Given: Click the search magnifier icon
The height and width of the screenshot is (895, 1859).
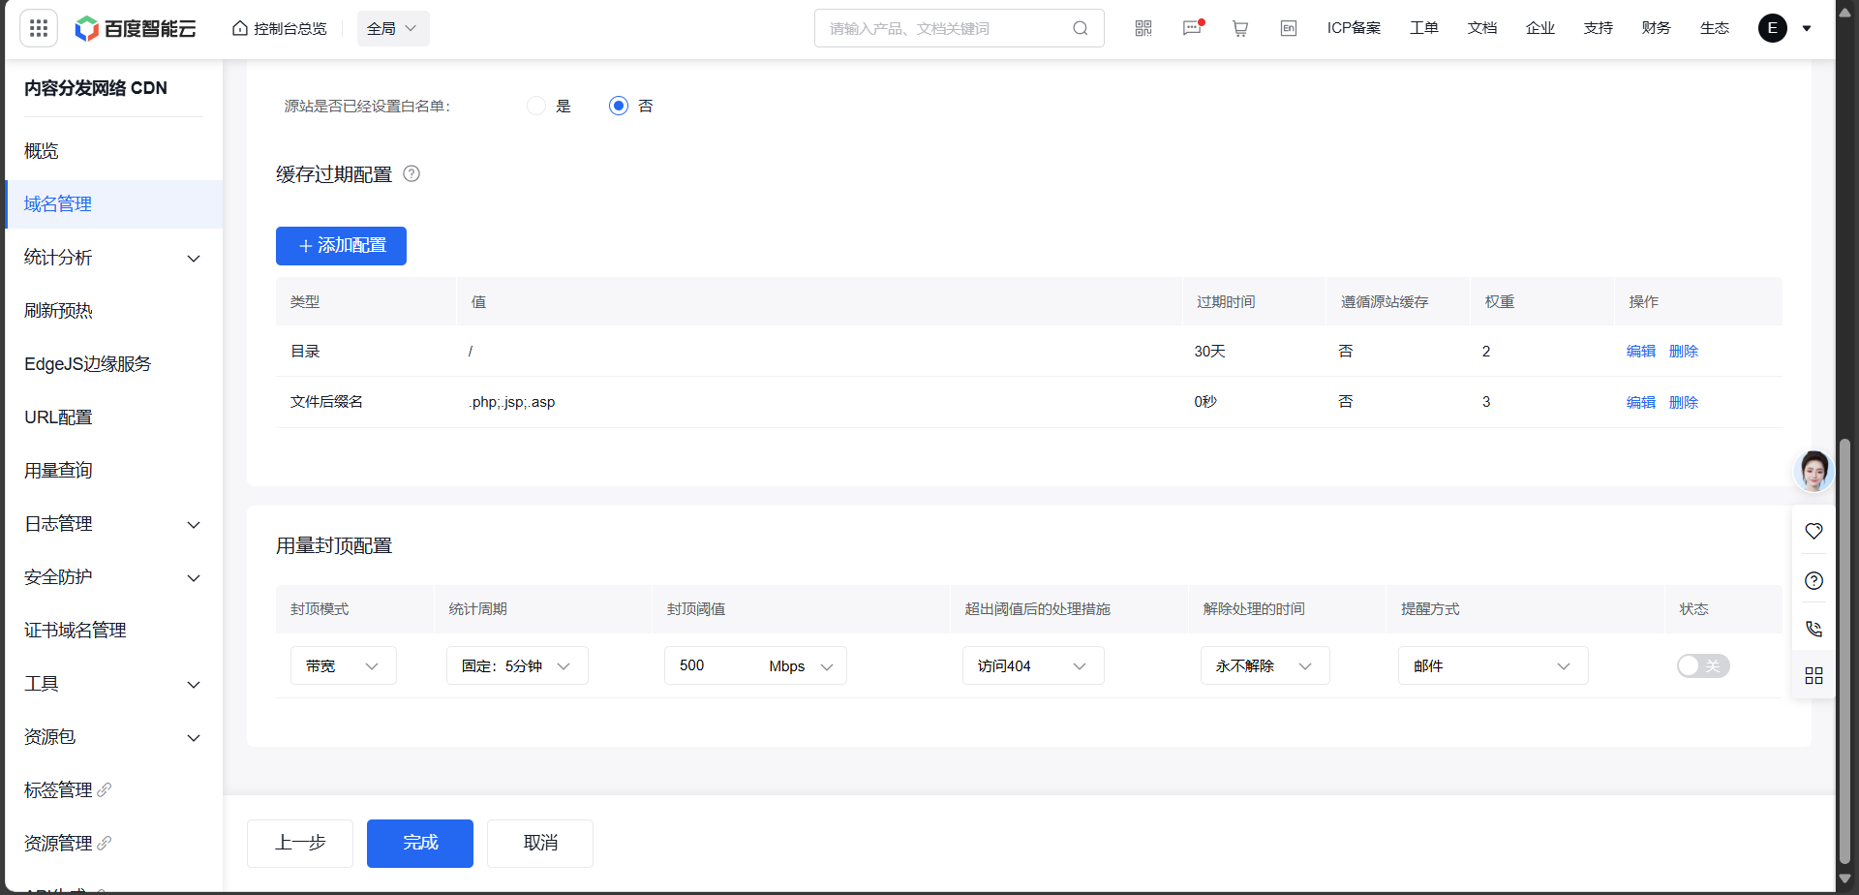Looking at the screenshot, I should click(1081, 28).
